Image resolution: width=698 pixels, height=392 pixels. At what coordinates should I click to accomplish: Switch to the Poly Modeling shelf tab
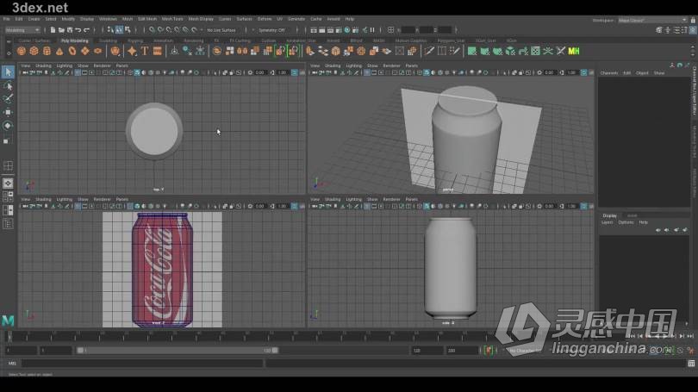75,40
